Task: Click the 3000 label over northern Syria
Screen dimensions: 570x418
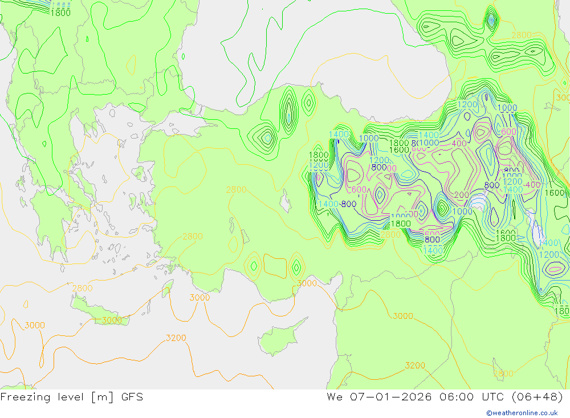Action: pyautogui.click(x=403, y=316)
